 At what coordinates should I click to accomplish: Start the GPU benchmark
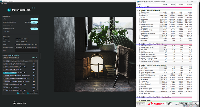[x=34, y=19]
